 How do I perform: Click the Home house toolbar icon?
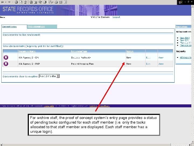(25, 2)
